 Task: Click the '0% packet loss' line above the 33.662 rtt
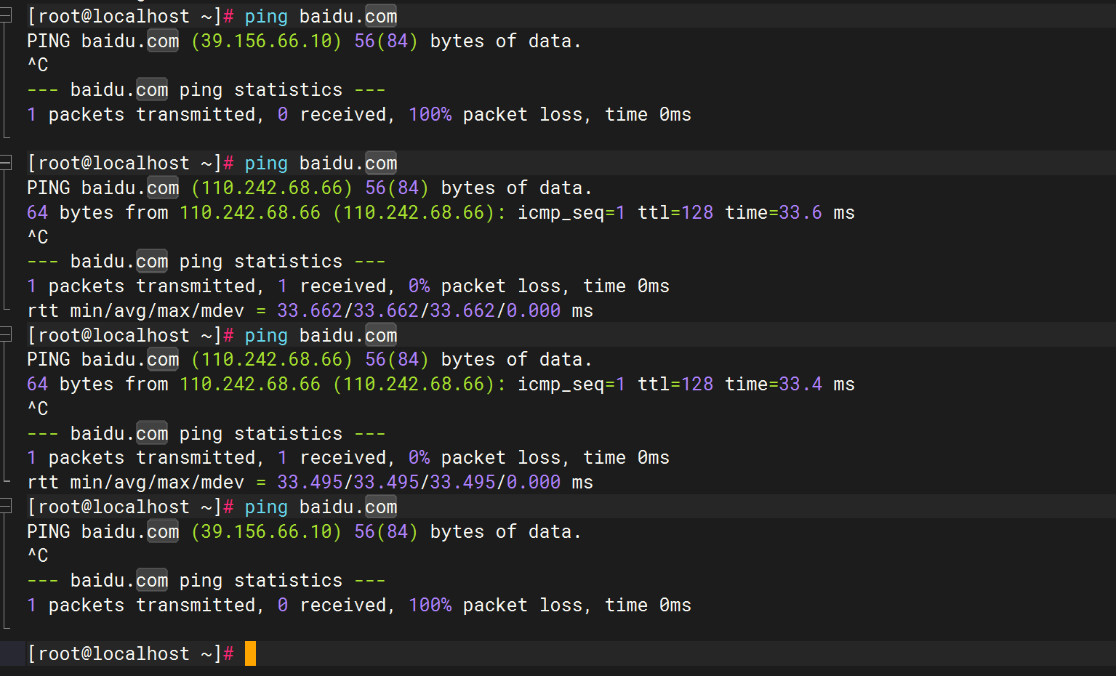click(x=348, y=286)
